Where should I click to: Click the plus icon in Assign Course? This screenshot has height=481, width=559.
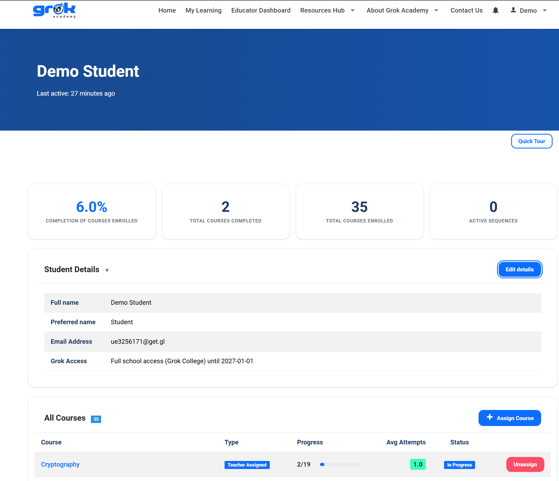[x=490, y=417]
